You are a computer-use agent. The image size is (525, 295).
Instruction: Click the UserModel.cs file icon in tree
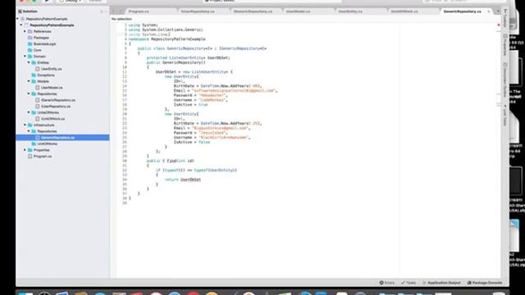coord(38,88)
